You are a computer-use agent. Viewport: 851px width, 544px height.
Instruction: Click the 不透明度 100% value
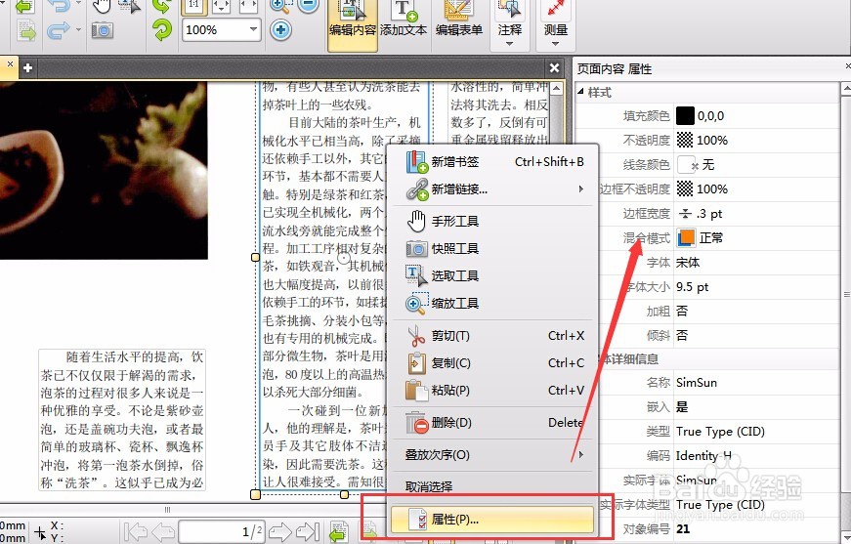711,141
